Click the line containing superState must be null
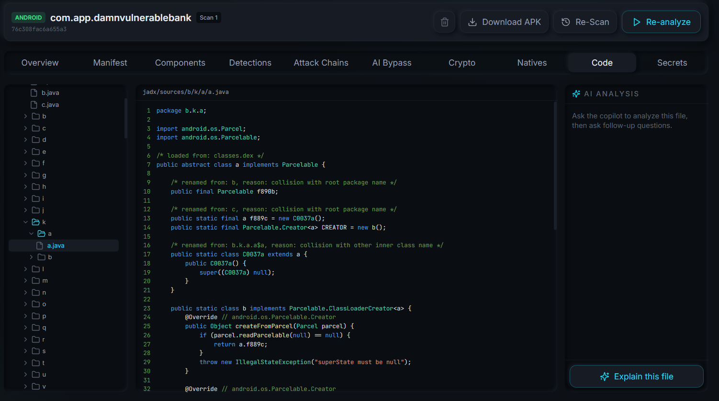This screenshot has height=401, width=719. [305, 362]
